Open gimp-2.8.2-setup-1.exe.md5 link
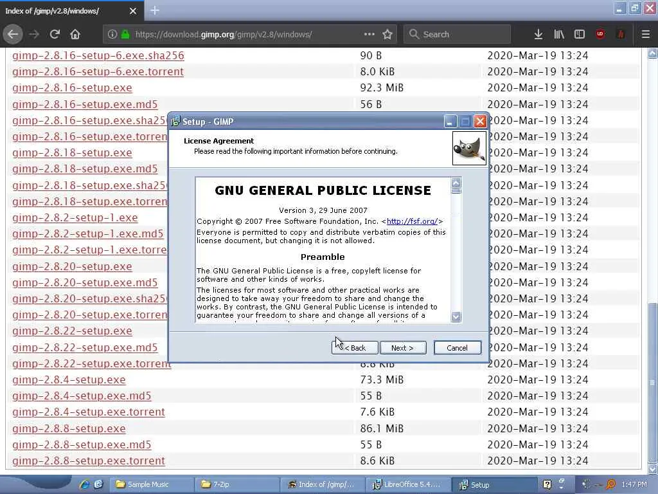Image resolution: width=658 pixels, height=494 pixels. [x=87, y=234]
